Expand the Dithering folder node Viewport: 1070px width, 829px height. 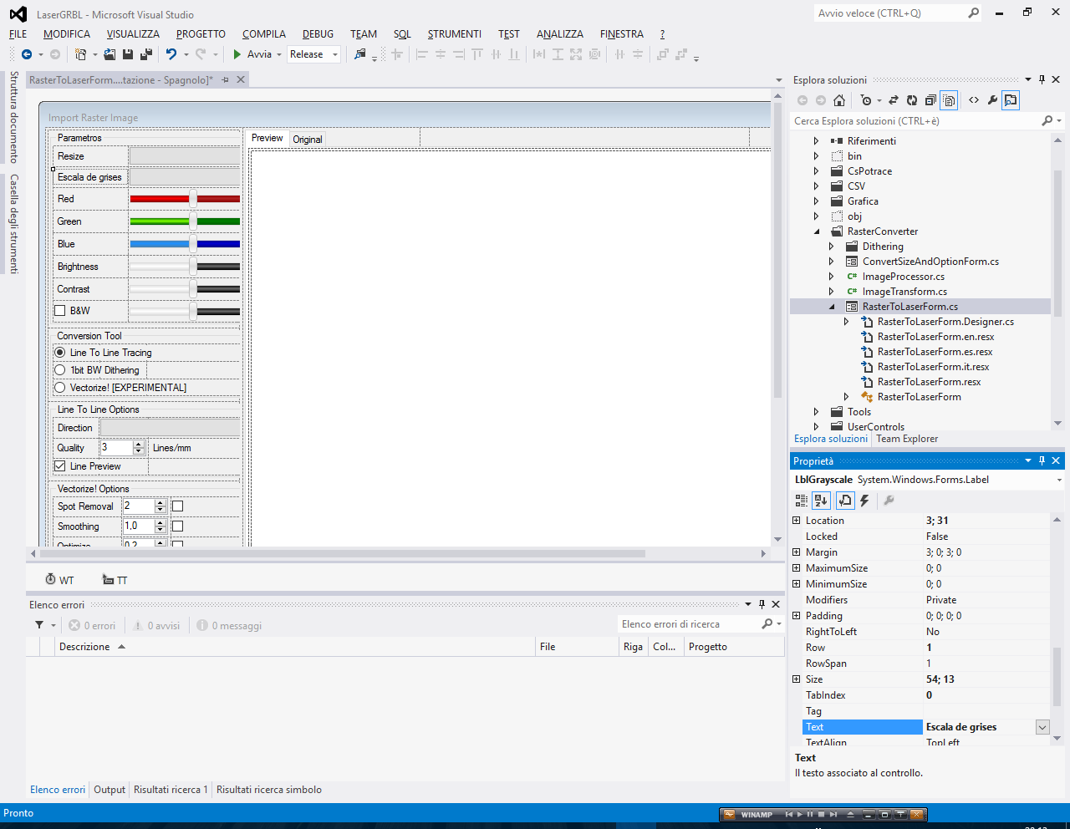click(832, 247)
